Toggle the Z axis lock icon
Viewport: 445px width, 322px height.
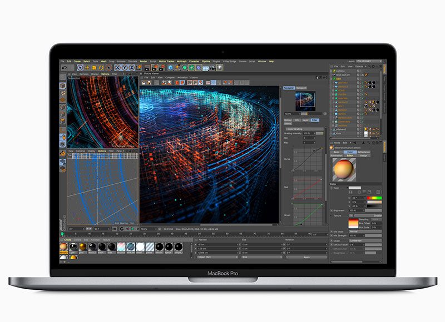tap(131, 67)
